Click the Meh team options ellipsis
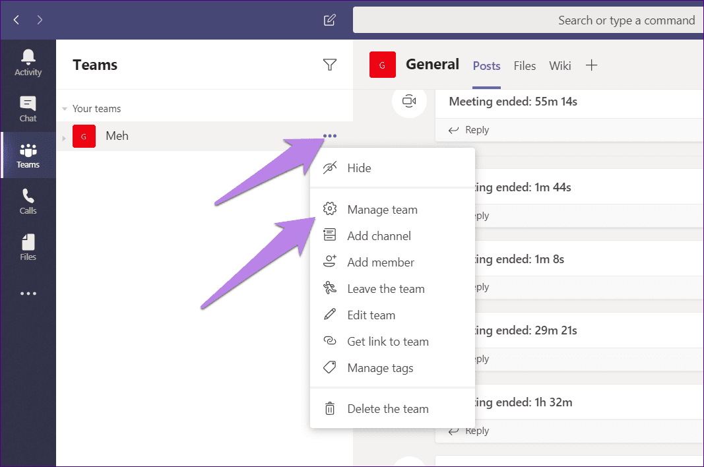Screen dimensions: 704x467 point(330,136)
